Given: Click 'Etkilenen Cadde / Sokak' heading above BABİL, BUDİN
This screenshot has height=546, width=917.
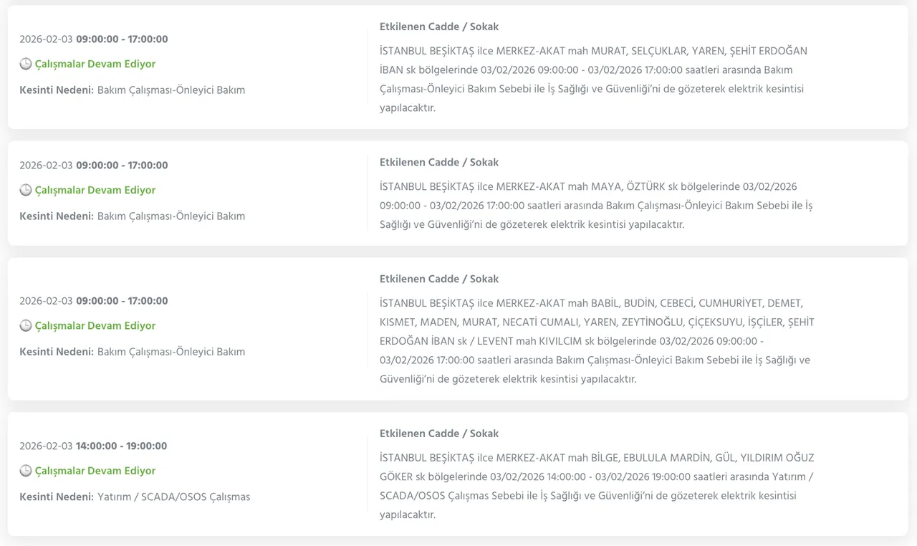Looking at the screenshot, I should click(438, 279).
